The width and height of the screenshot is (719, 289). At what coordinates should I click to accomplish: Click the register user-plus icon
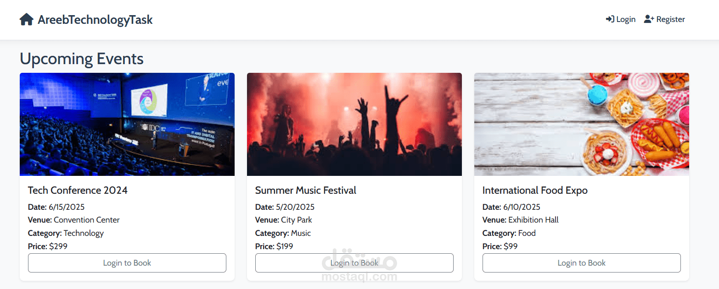click(x=649, y=19)
